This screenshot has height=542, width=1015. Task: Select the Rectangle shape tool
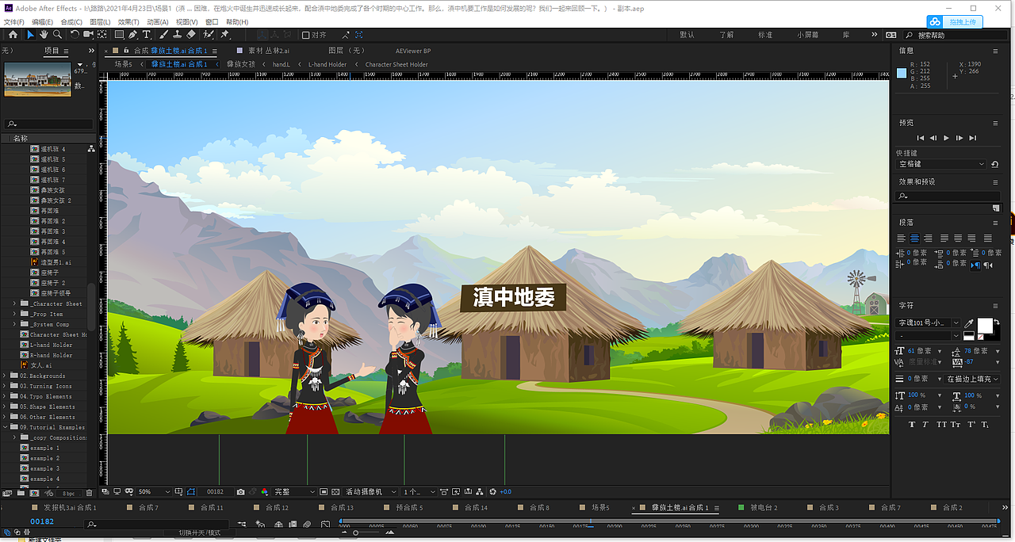[x=119, y=35]
